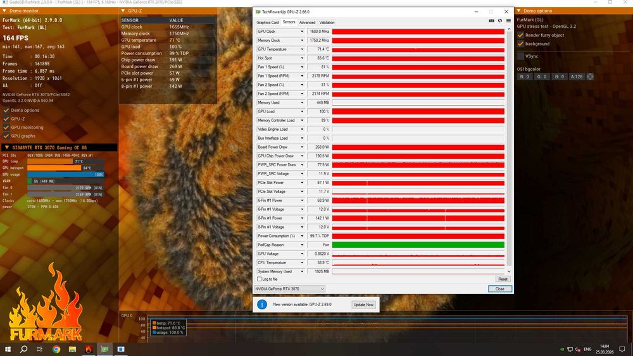Screen dimensions: 633x356
Task: Open the CPU Temperature sensor dropdown
Action: coord(301,262)
